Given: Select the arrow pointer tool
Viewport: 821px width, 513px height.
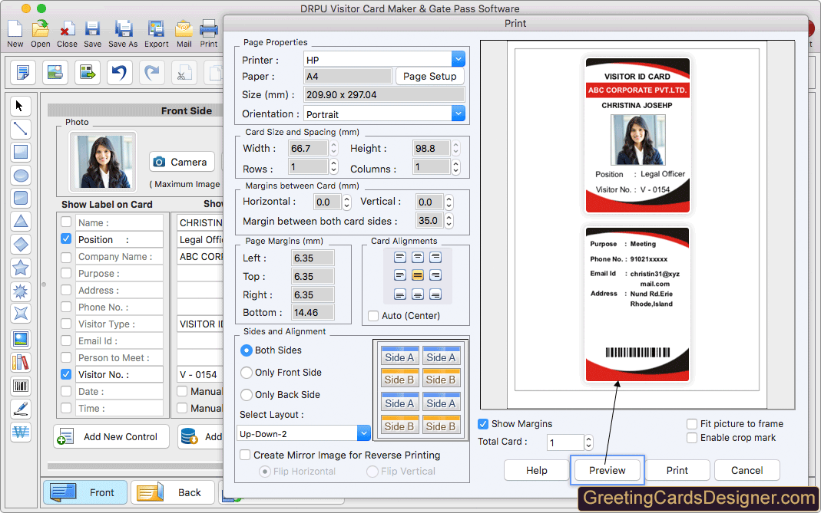Looking at the screenshot, I should point(20,106).
